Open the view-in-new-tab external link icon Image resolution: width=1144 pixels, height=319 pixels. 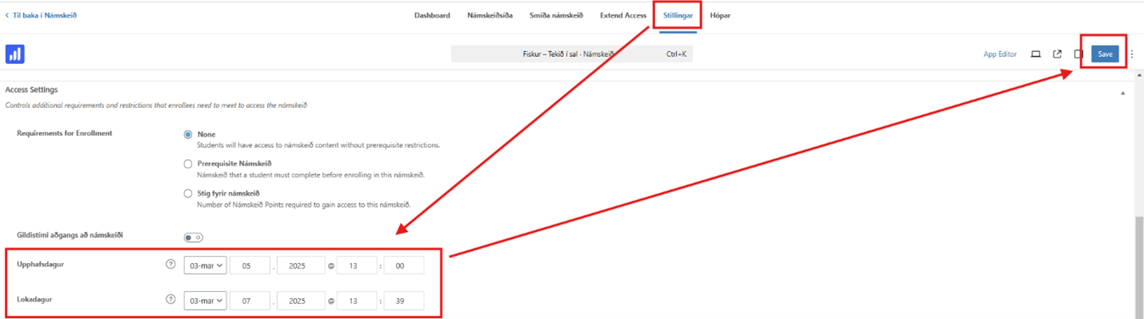[1057, 54]
